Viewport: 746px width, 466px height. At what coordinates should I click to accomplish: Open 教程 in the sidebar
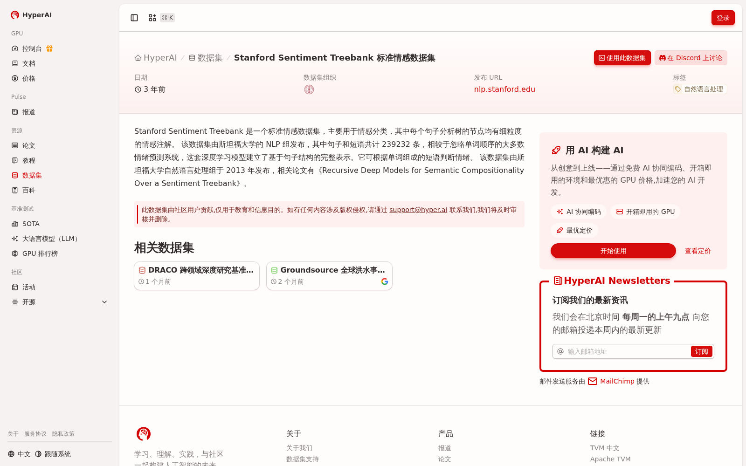coord(23,160)
